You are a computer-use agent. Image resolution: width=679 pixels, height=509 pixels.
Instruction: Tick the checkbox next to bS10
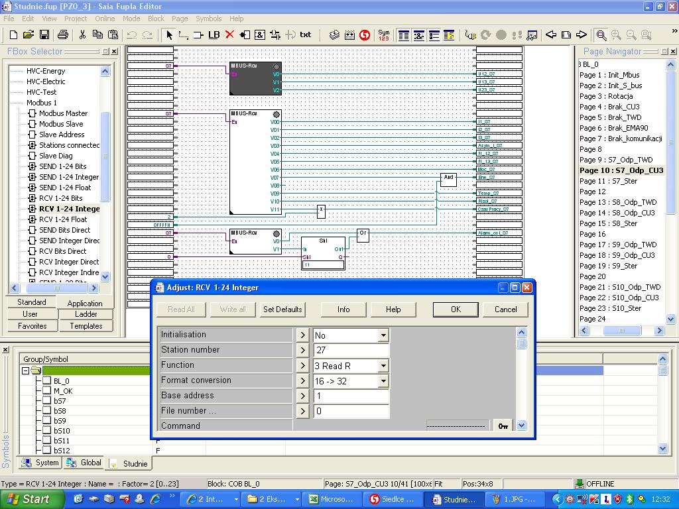click(47, 431)
